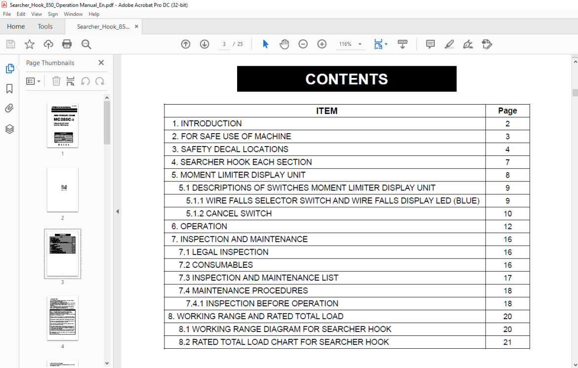Click the Save file icon
This screenshot has height=368, width=578.
tap(11, 44)
